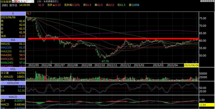
Task: Click the 2022/10 date axis label
Action: (x=100, y=65)
